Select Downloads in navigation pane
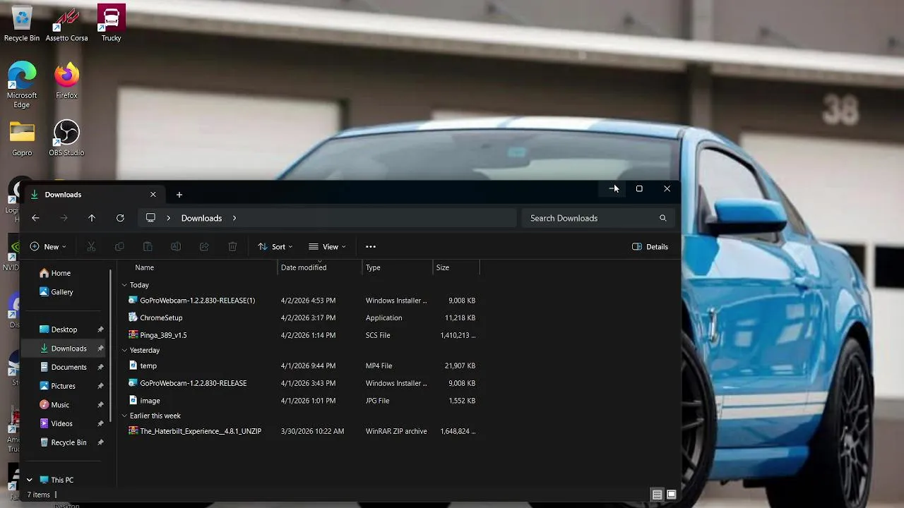904x508 pixels. tap(64, 349)
